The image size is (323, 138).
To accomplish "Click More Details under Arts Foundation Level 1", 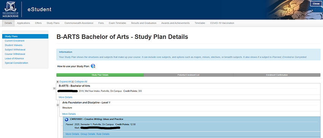I will click(x=69, y=114).
